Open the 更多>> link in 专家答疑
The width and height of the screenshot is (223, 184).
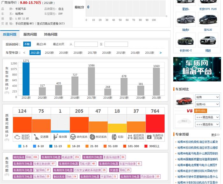pyautogui.click(x=215, y=135)
